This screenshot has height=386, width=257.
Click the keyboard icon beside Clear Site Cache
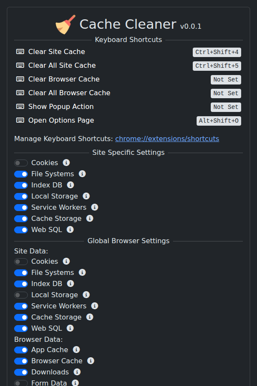point(20,51)
